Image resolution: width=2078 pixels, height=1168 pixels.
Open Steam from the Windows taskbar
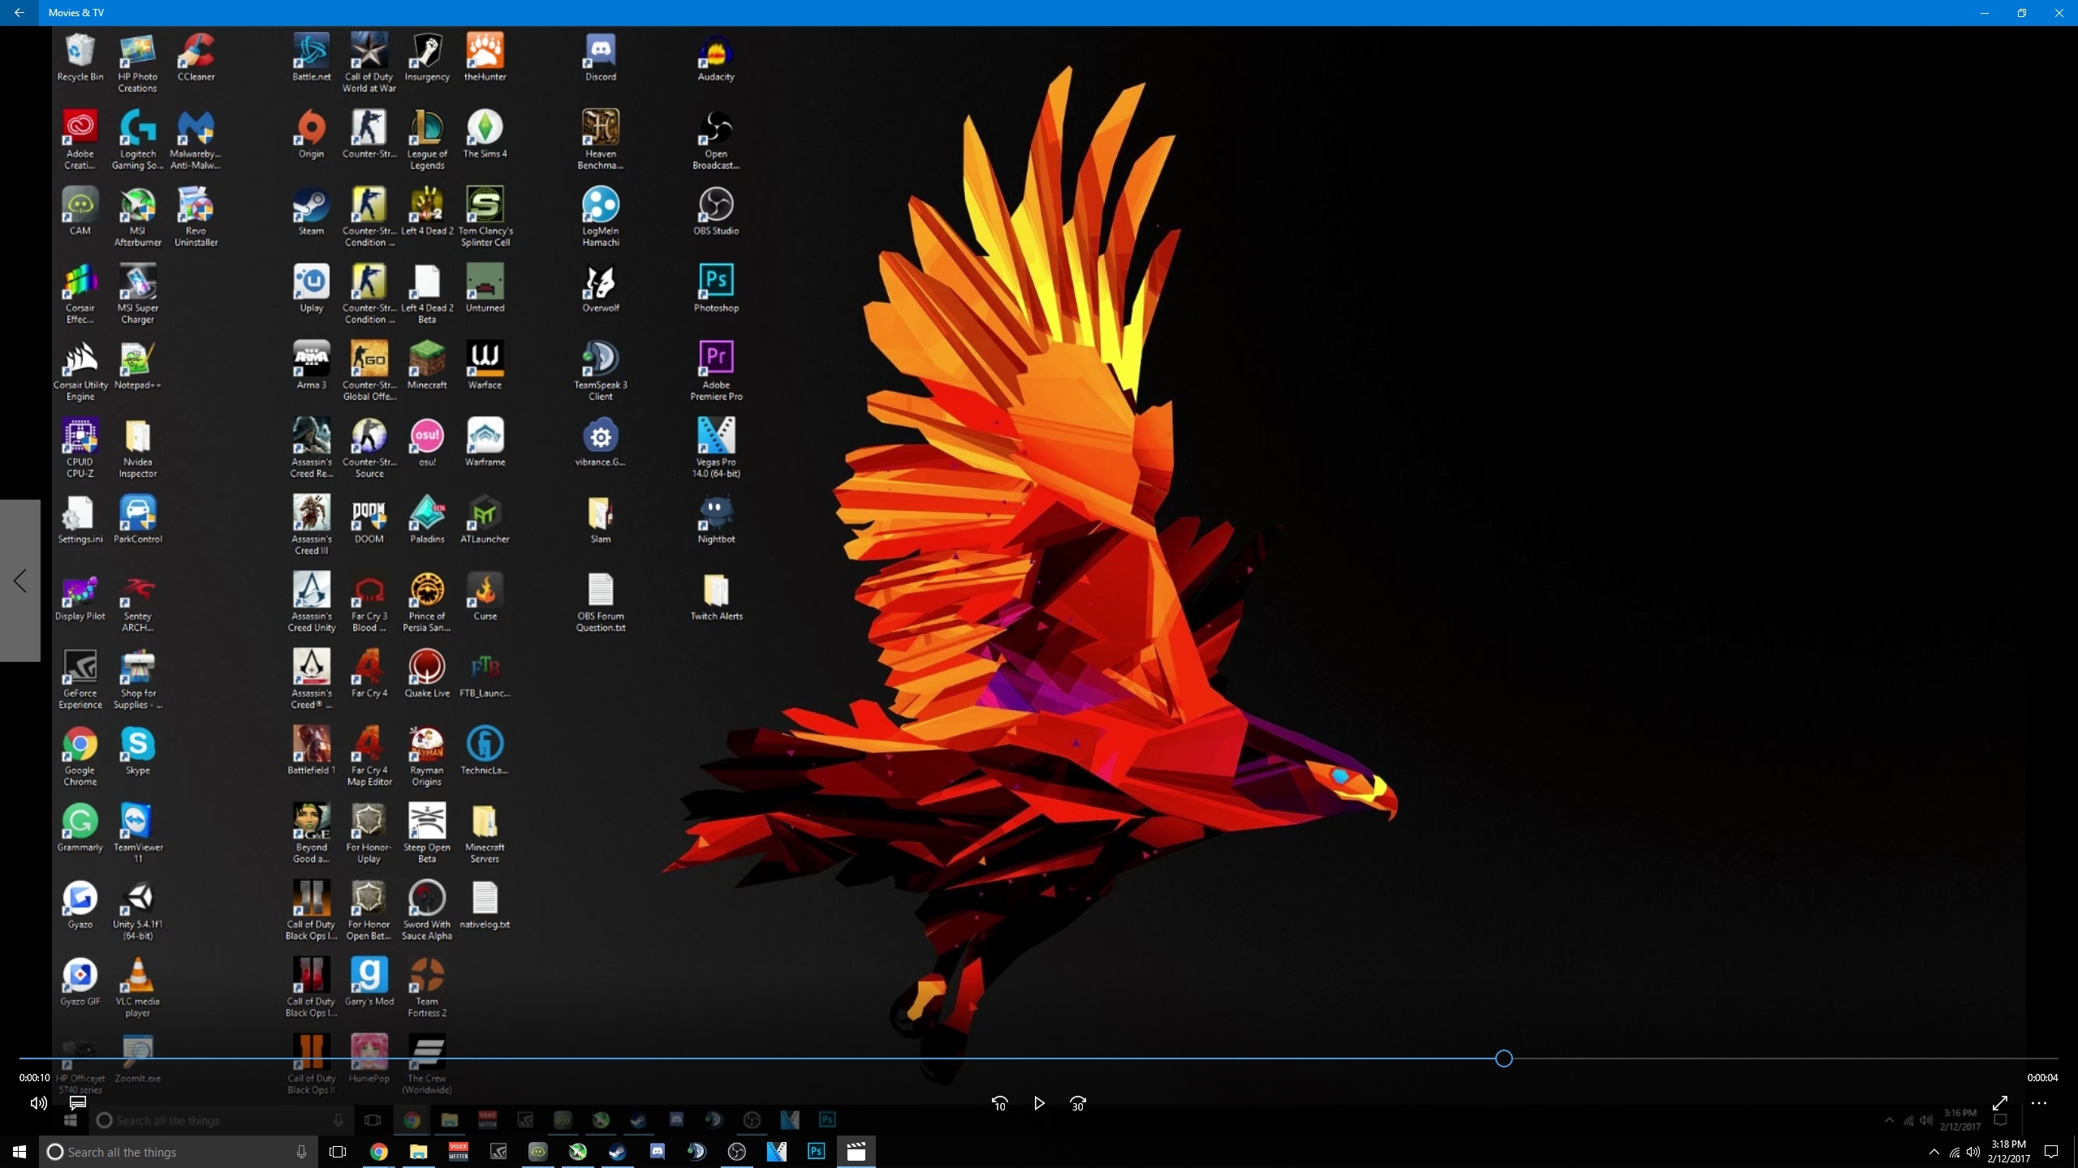coord(618,1152)
